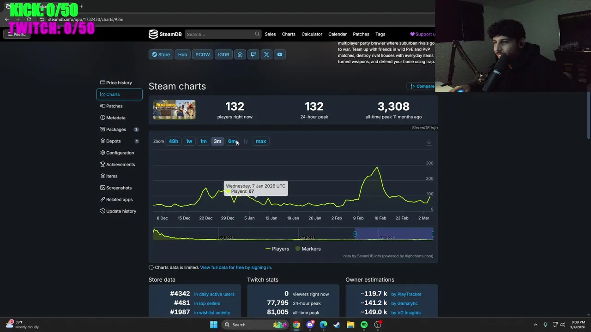Click the browser back arrow
The image size is (591, 332).
pos(6,19)
